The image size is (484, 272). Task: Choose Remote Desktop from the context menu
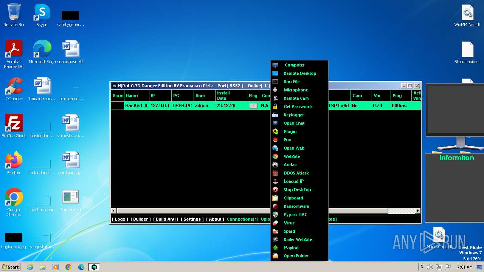(x=299, y=73)
